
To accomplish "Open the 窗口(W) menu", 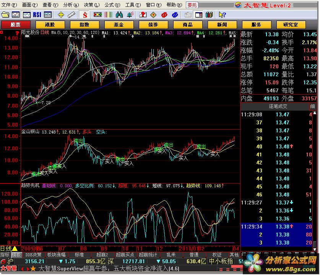I will click(x=154, y=5).
